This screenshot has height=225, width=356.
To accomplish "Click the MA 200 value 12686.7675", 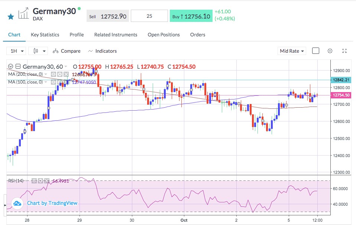I will pyautogui.click(x=84, y=74).
